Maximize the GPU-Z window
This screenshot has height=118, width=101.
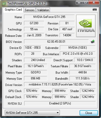tap(85, 3)
